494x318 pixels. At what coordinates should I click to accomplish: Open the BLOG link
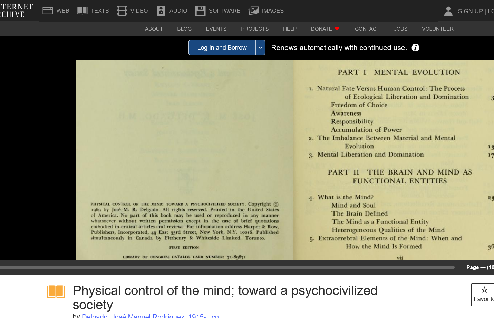click(184, 29)
